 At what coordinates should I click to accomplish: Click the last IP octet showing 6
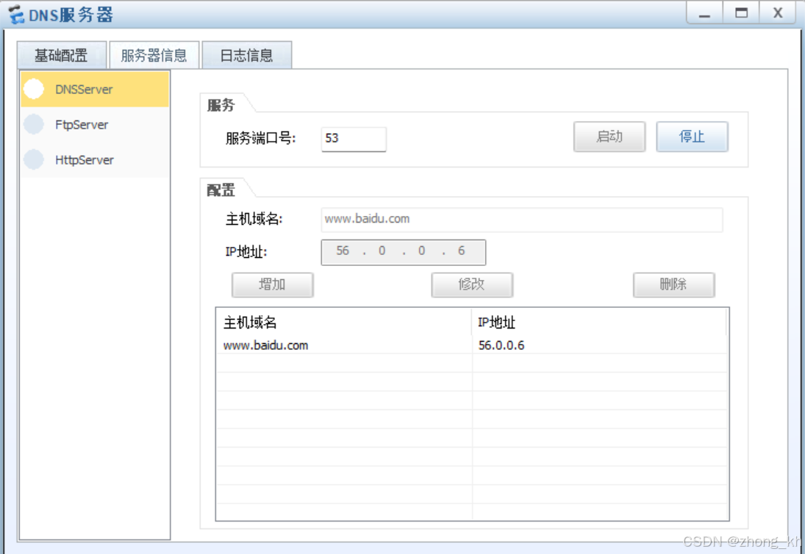coord(462,251)
